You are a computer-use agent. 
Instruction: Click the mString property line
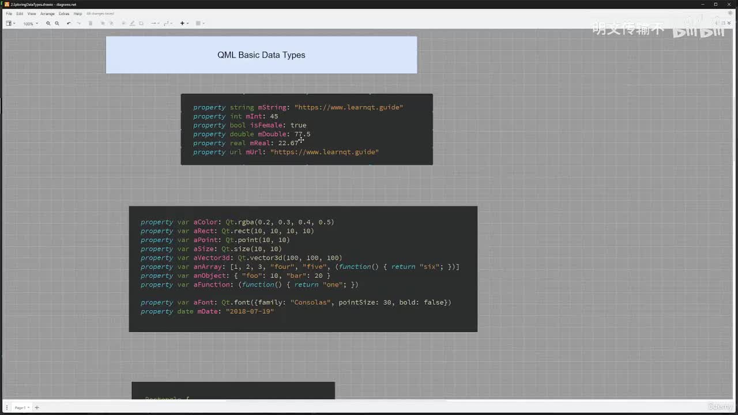pyautogui.click(x=298, y=107)
